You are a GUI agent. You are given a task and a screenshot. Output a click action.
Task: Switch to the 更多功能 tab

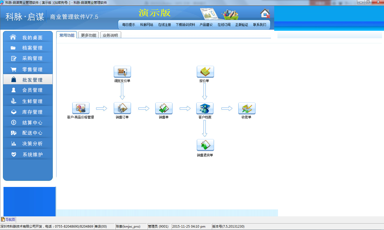click(88, 35)
